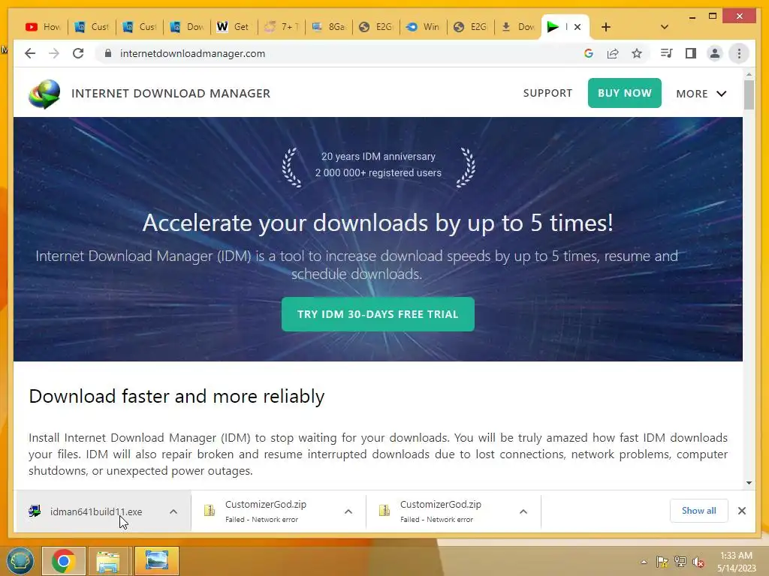Close the downloads bar

741,511
